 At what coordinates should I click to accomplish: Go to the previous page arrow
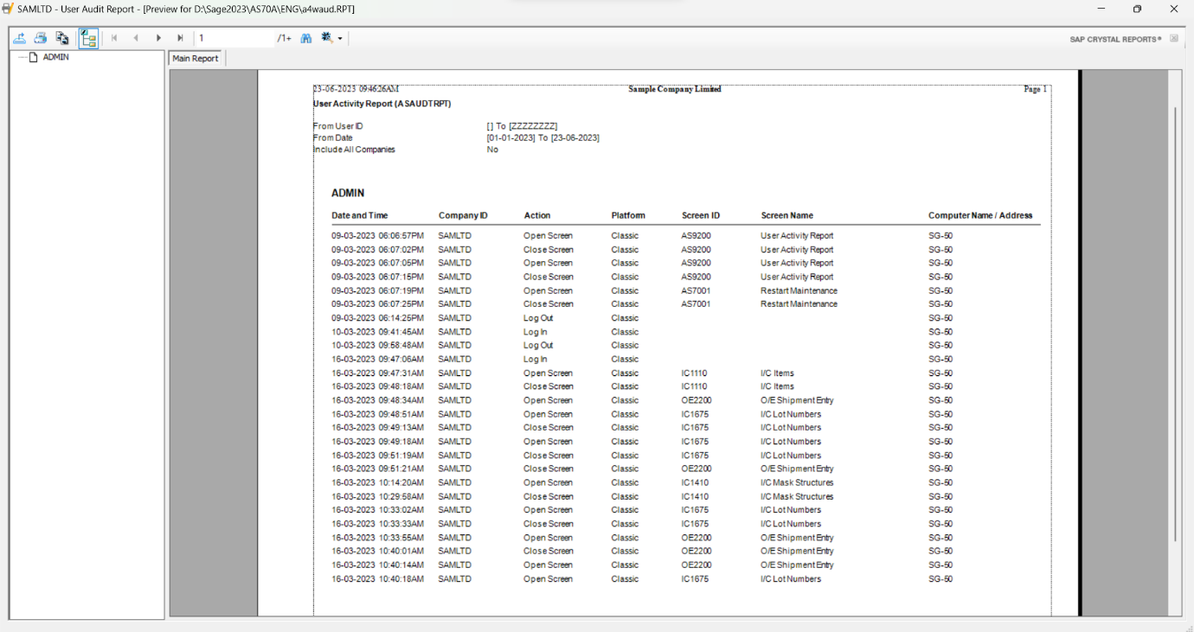point(136,38)
